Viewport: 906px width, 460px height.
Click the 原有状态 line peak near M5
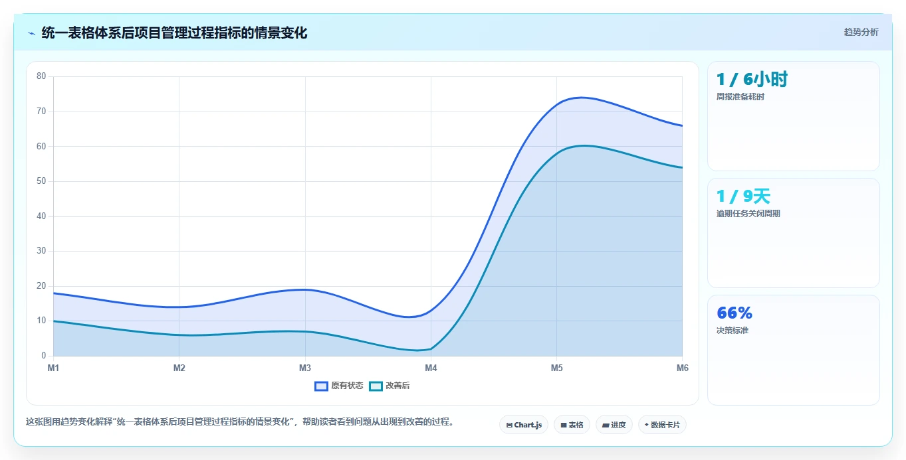point(582,98)
